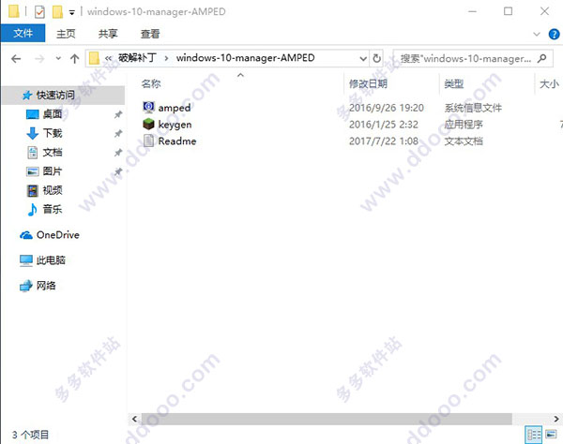Open the 查看 ribbon tab
Viewport: 563px width, 444px height.
coord(150,34)
